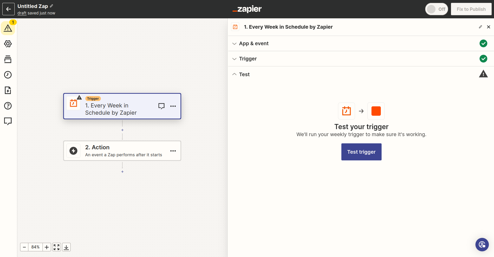
Task: Add a step after the Action
Action: point(122,172)
